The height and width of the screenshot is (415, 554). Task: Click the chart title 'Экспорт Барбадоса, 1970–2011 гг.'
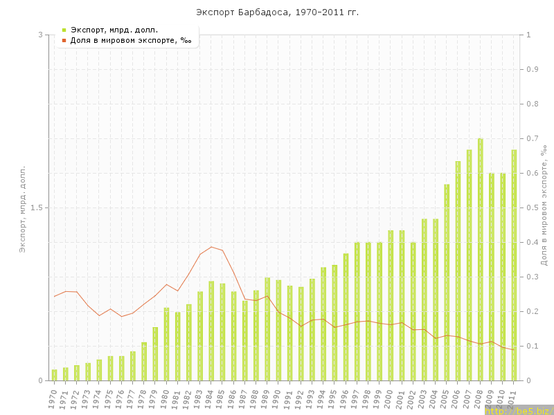tap(277, 12)
